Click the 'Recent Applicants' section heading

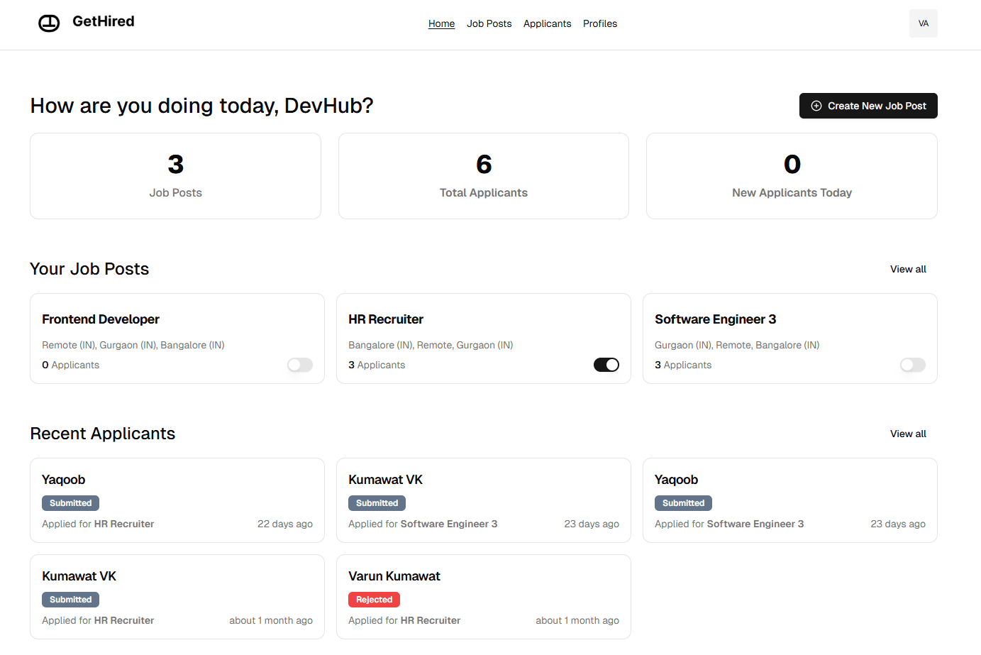pos(103,434)
